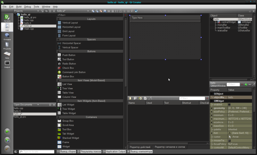Image resolution: width=257 pixels, height=155 pixels.
Task: Open Вывод компилятора output pane
Action: (140, 152)
